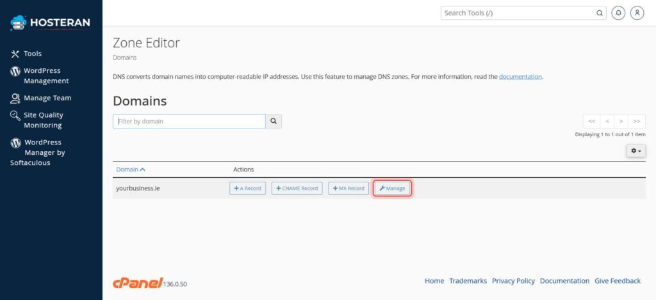
Task: Open the documentation link in description
Action: point(520,77)
